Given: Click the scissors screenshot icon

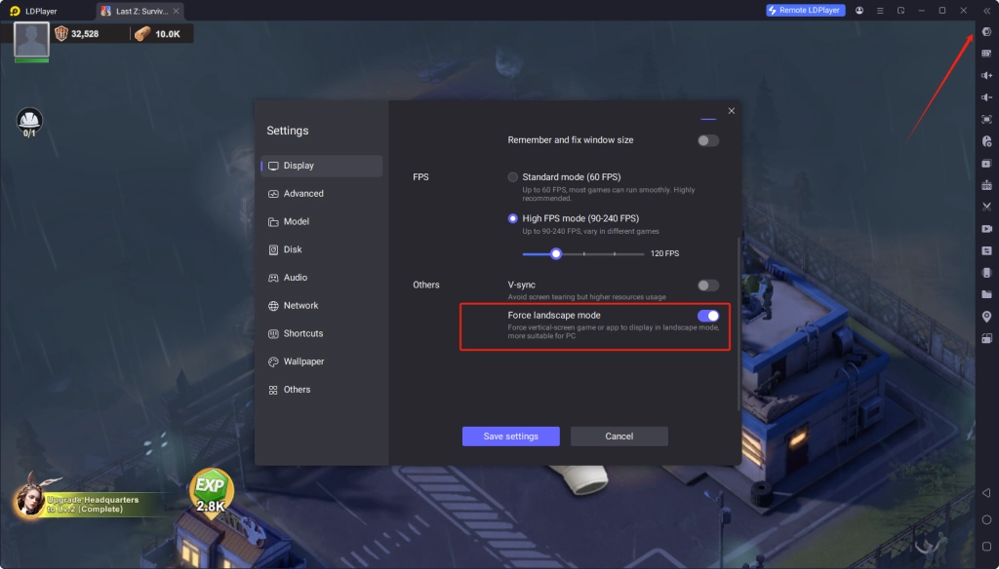Looking at the screenshot, I should click(986, 207).
